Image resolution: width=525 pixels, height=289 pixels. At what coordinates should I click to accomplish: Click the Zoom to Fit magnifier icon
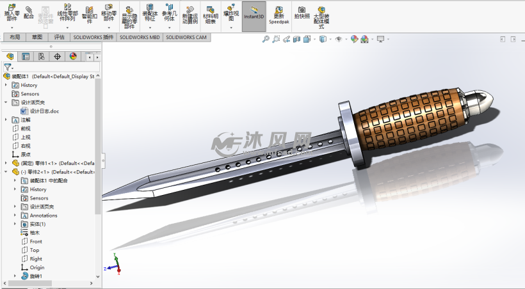point(266,39)
